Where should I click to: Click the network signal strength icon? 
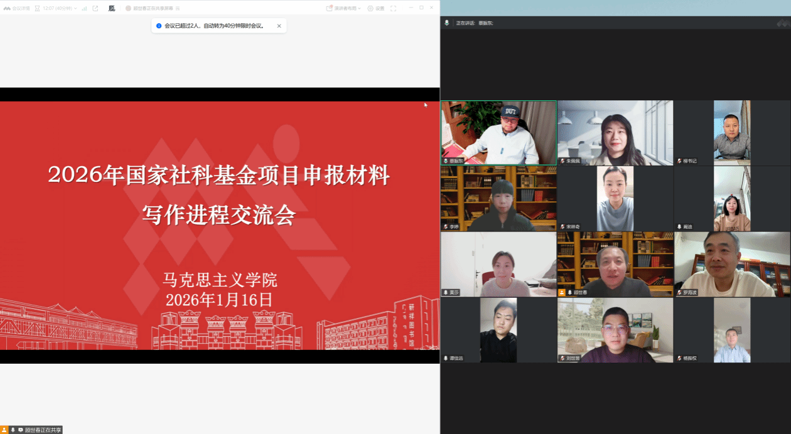coord(84,8)
